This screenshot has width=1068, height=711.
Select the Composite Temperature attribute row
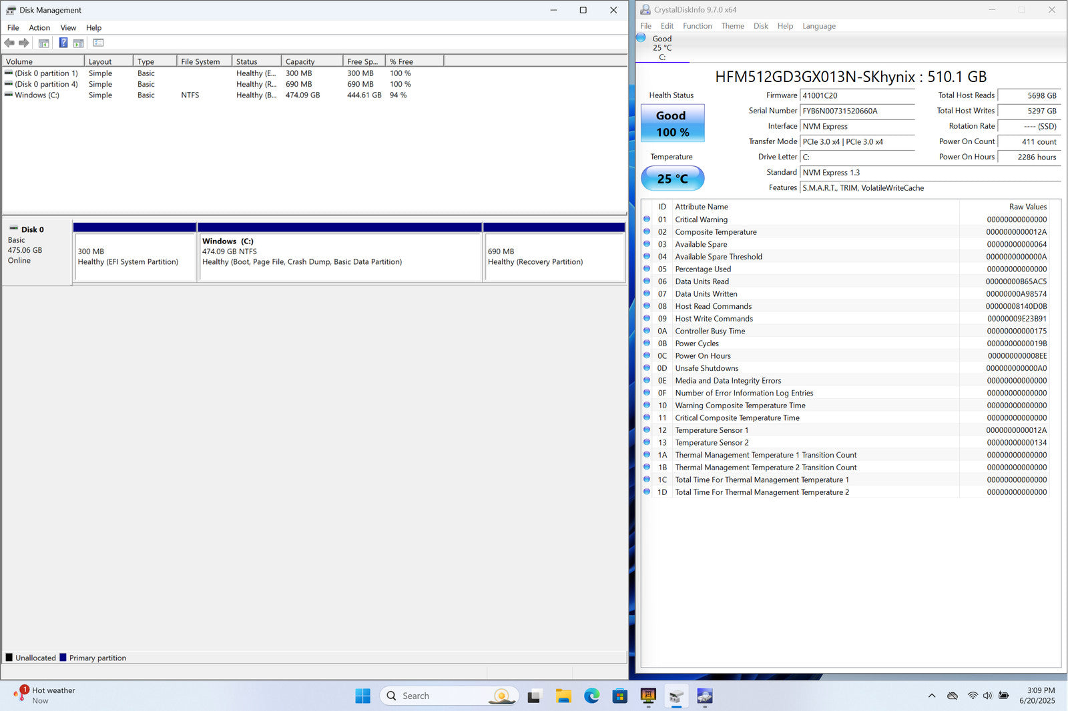[845, 231]
